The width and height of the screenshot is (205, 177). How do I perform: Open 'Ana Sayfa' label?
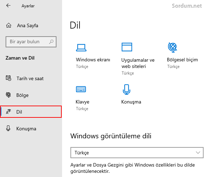click(x=28, y=25)
